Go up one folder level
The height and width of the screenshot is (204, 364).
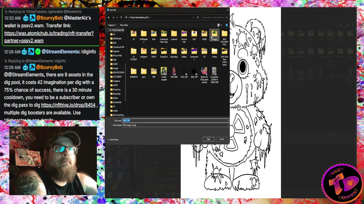[121, 18]
